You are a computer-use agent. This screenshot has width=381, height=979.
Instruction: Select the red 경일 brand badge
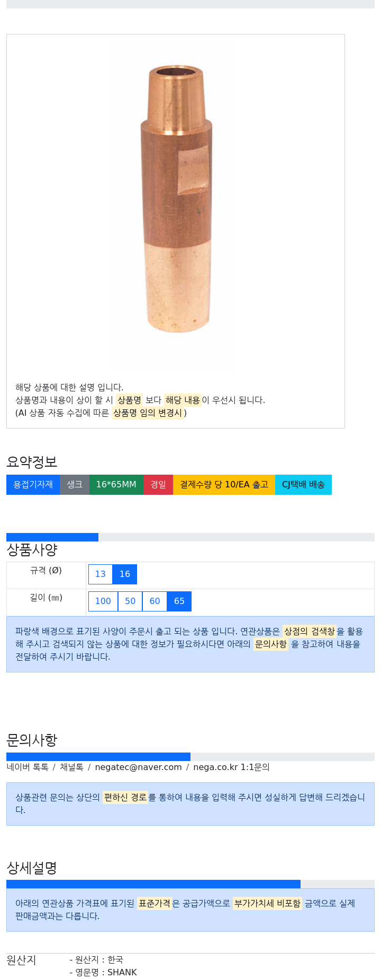[x=158, y=485]
